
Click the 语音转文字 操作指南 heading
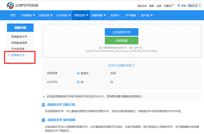click(62, 120)
